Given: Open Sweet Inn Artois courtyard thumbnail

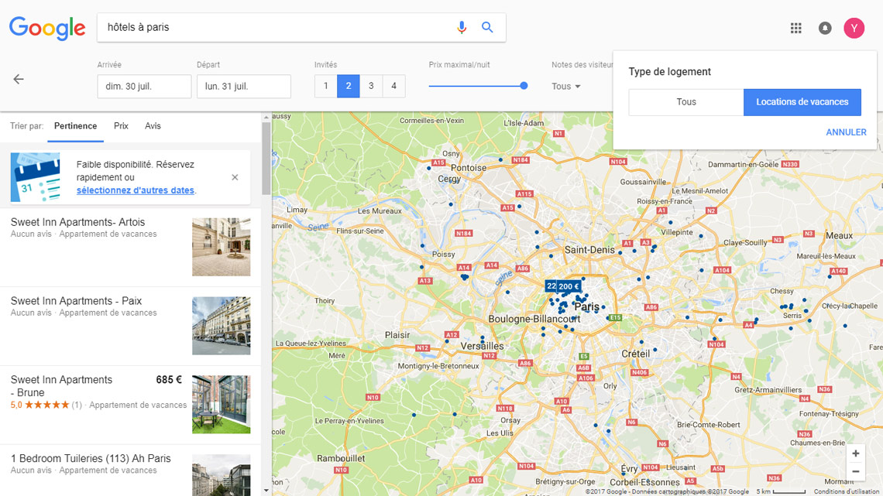Looking at the screenshot, I should [x=222, y=247].
